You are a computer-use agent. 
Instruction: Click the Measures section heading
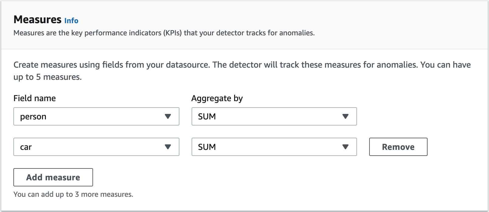click(37, 19)
